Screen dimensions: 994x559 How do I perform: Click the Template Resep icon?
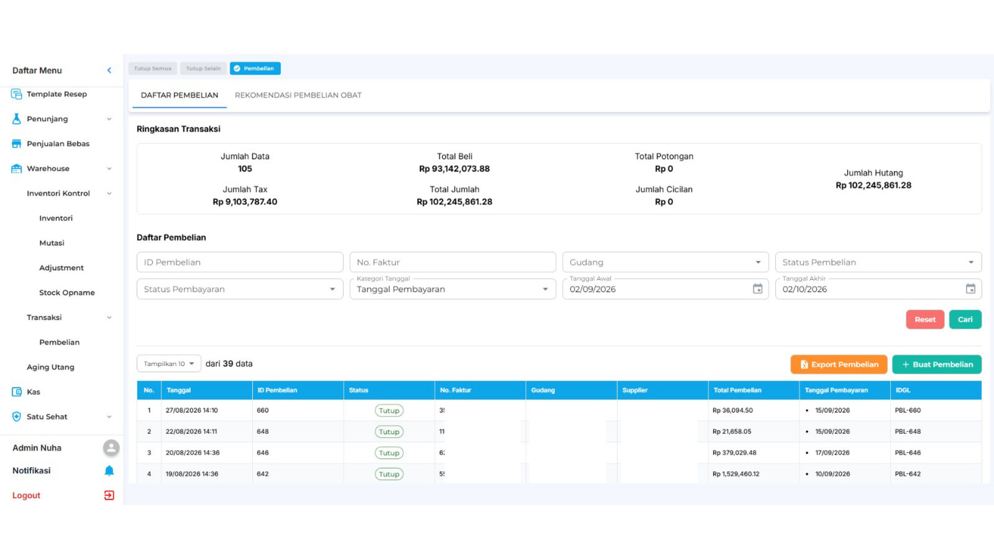point(17,94)
